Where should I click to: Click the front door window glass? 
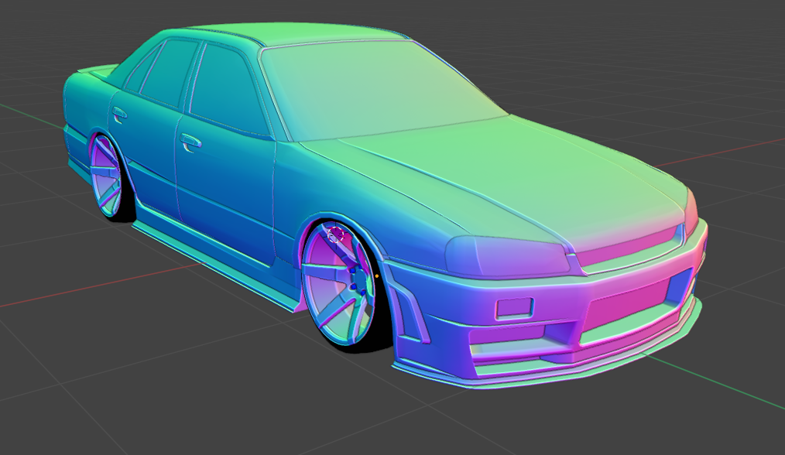[x=228, y=90]
